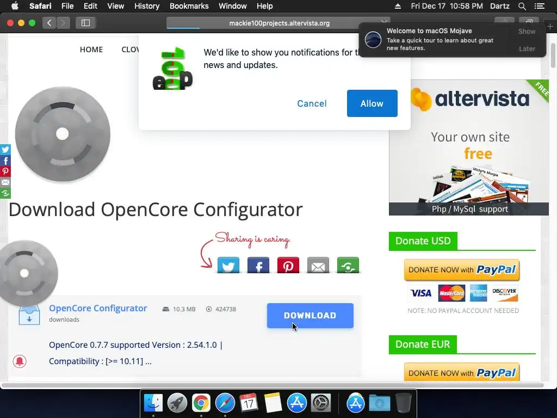The image size is (557, 418).
Task: Open the File menu
Action: [67, 6]
